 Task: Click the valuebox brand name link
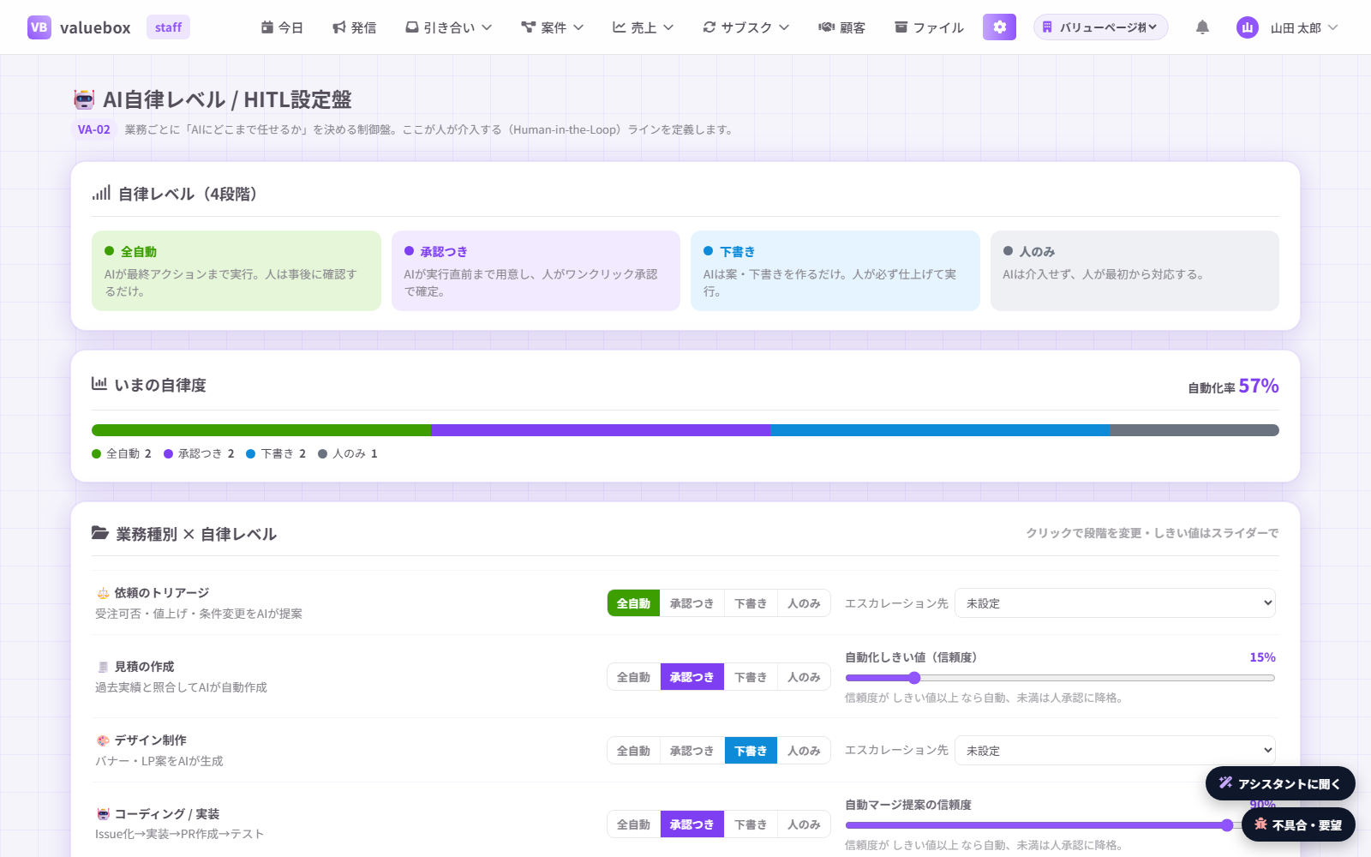(x=95, y=27)
